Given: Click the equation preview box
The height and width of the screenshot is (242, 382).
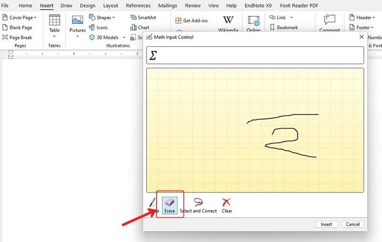Looking at the screenshot, I should point(255,55).
